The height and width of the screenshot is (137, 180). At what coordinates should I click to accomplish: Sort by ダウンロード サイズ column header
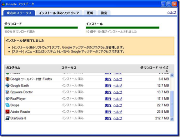[x=154, y=68]
